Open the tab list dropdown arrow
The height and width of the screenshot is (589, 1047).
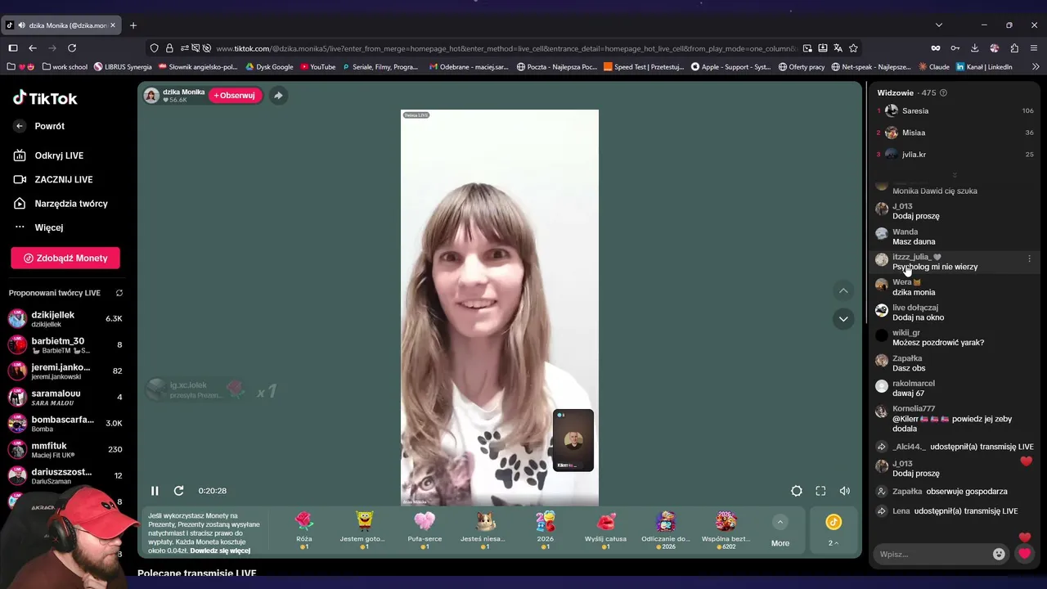click(x=939, y=25)
